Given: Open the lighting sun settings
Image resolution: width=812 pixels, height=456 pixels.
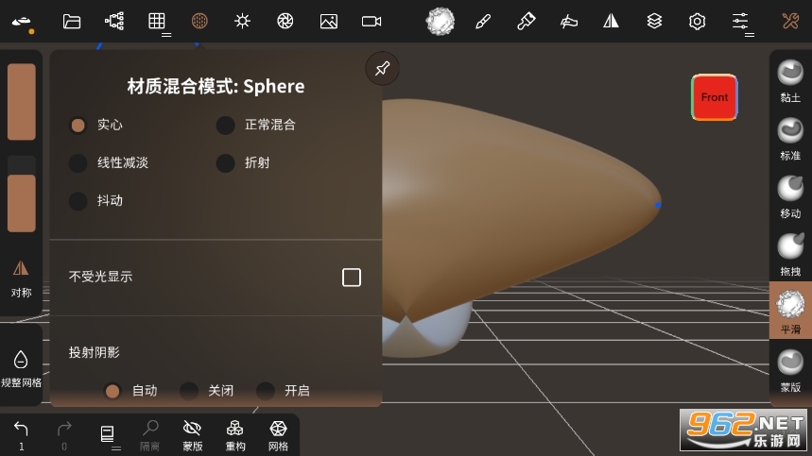Looking at the screenshot, I should [x=243, y=21].
